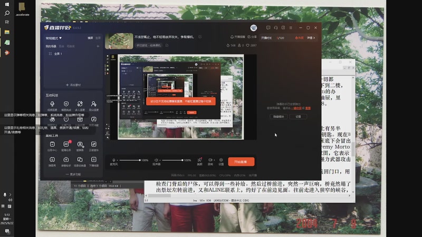The height and width of the screenshot is (237, 422).
Task: Expand the 常规模式 mode dropdown
Action: pyautogui.click(x=54, y=38)
